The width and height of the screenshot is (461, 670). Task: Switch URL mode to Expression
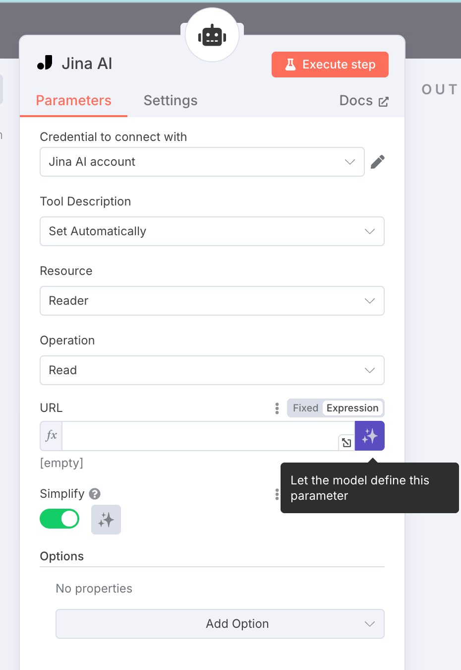[352, 408]
